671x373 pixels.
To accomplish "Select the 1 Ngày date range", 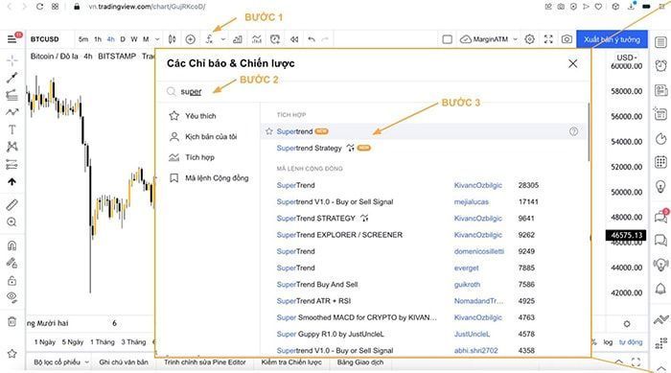I will 45,342.
